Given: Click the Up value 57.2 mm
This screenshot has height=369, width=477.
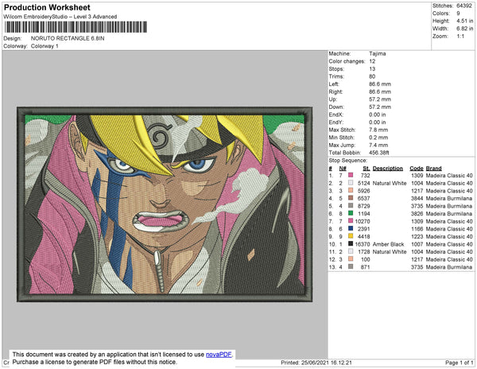Looking at the screenshot, I should tap(380, 99).
